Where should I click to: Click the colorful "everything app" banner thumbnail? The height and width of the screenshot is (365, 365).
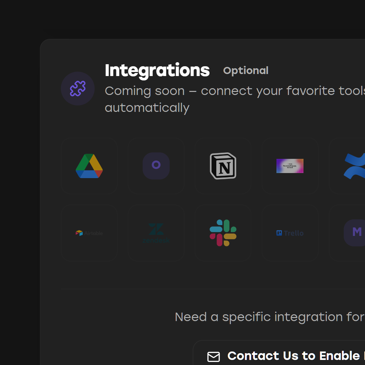click(x=290, y=166)
